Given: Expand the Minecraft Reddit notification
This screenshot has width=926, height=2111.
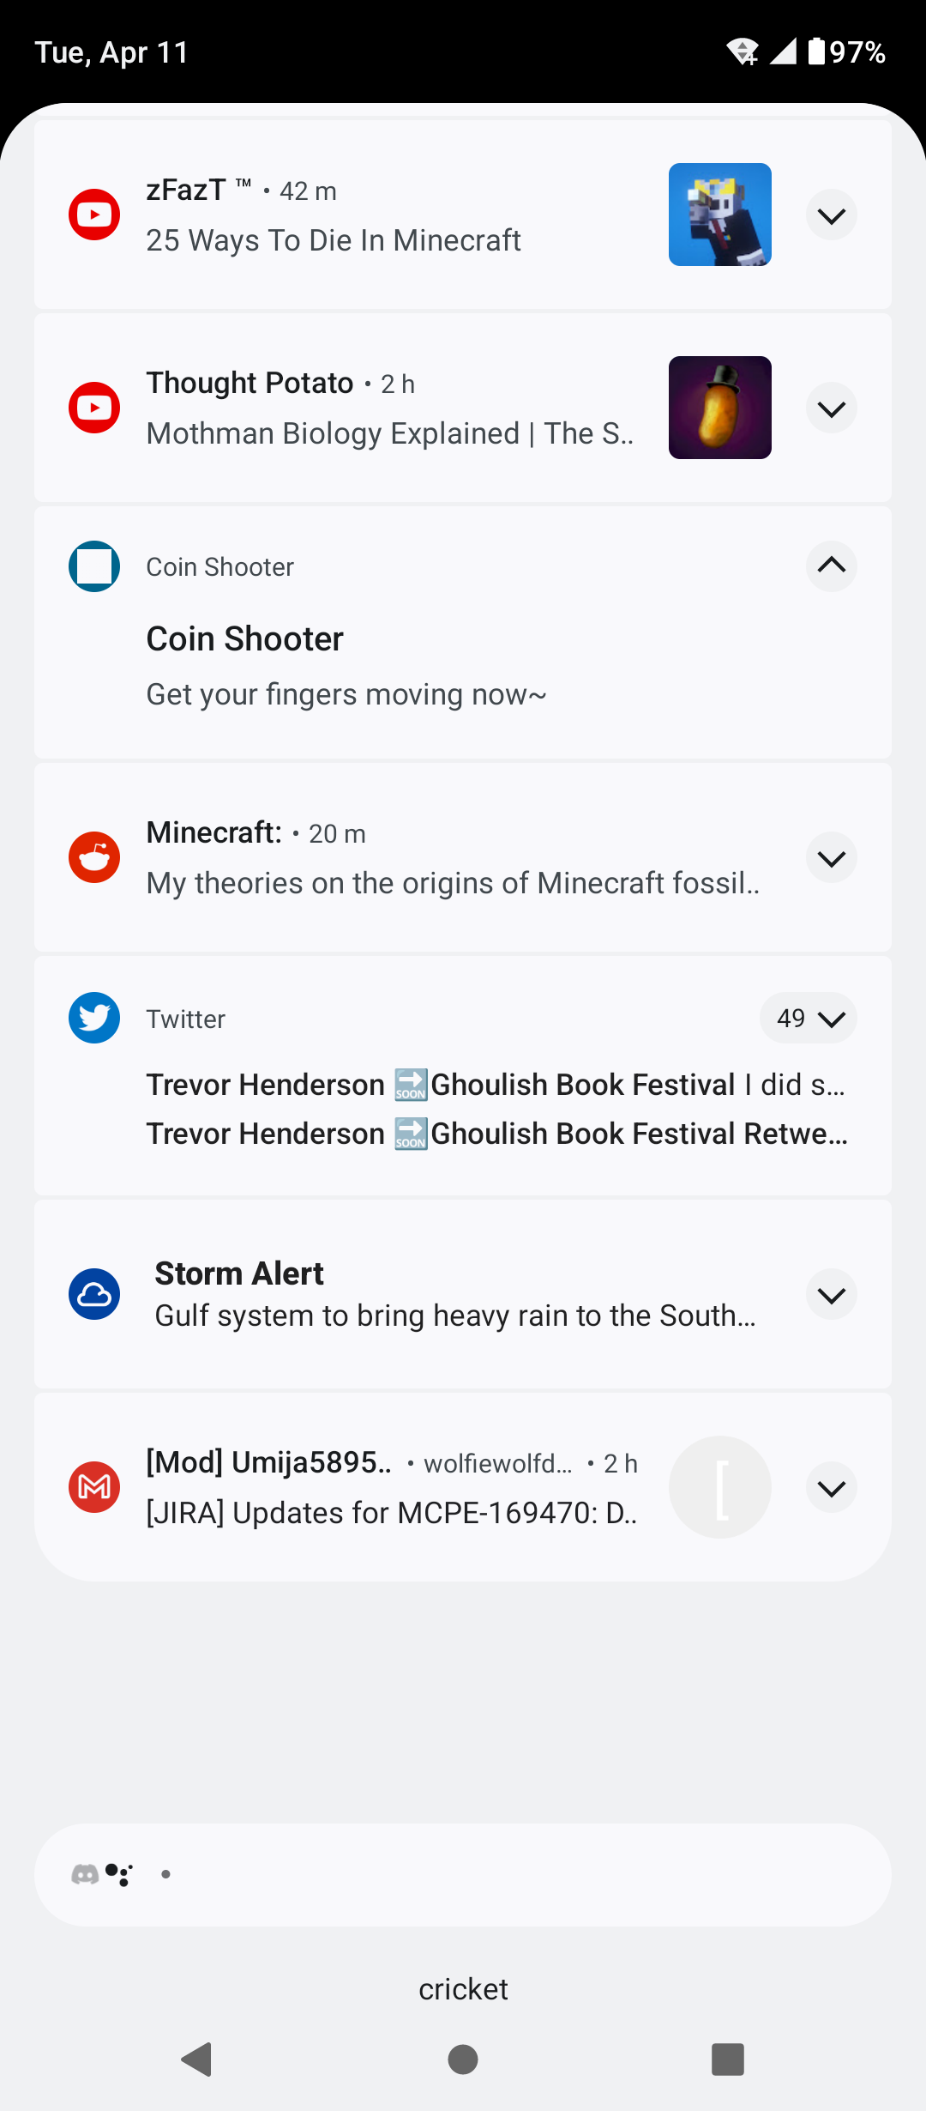Looking at the screenshot, I should (x=831, y=857).
